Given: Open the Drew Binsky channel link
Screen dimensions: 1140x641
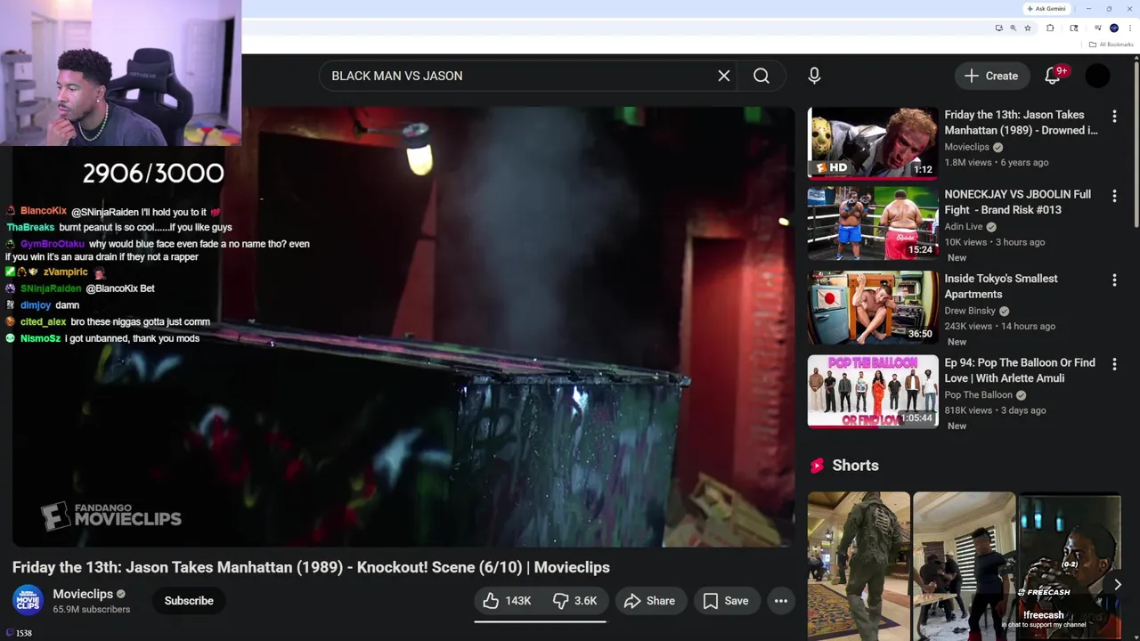Looking at the screenshot, I should 970,311.
